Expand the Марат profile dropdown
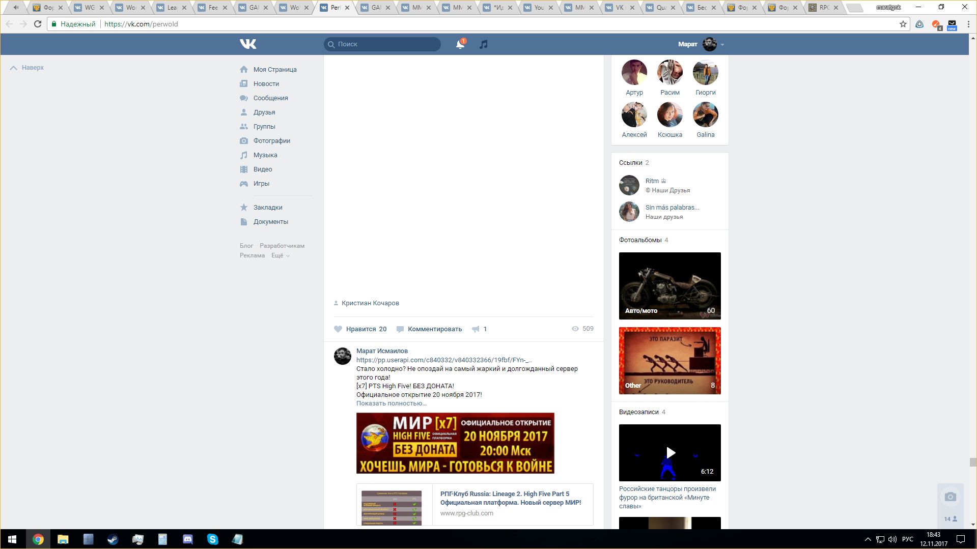 point(722,45)
